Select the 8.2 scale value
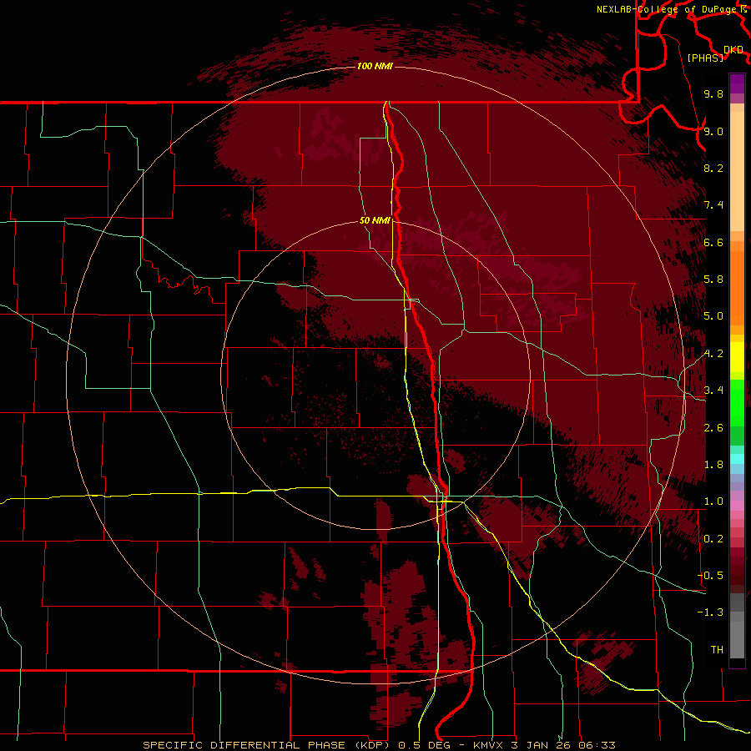This screenshot has width=751, height=751. coord(713,168)
